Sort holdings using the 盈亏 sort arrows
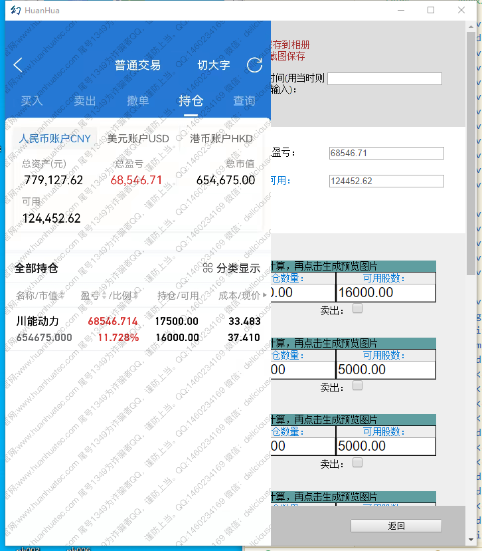 point(104,296)
